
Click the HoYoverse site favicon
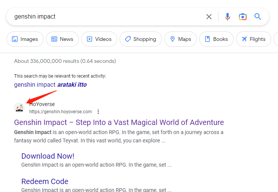pos(19,108)
